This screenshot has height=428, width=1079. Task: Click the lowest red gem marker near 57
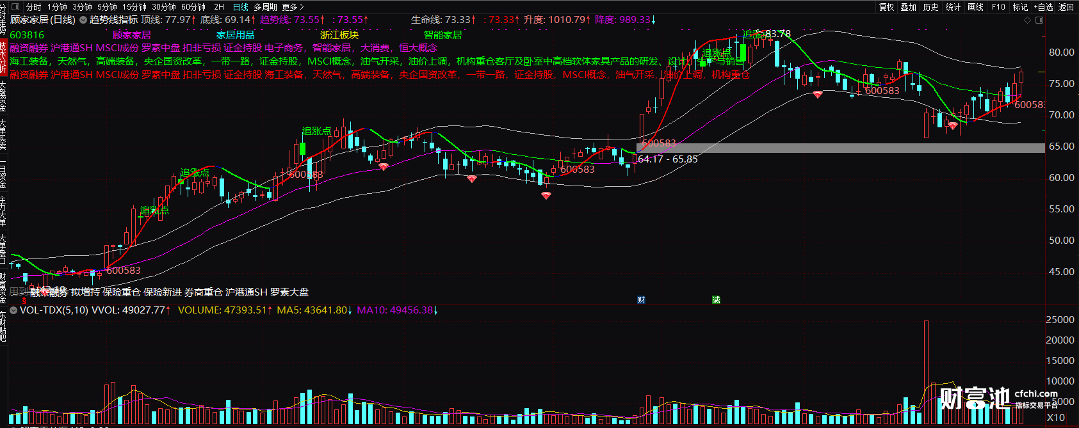tap(546, 196)
